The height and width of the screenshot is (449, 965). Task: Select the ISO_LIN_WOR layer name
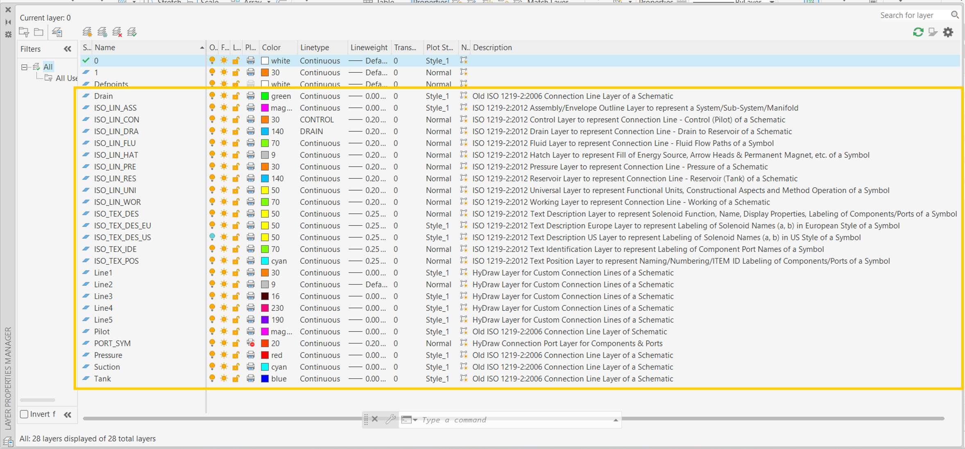(x=117, y=202)
